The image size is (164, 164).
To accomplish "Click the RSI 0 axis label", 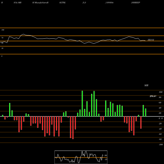I will click(x=2, y=56).
